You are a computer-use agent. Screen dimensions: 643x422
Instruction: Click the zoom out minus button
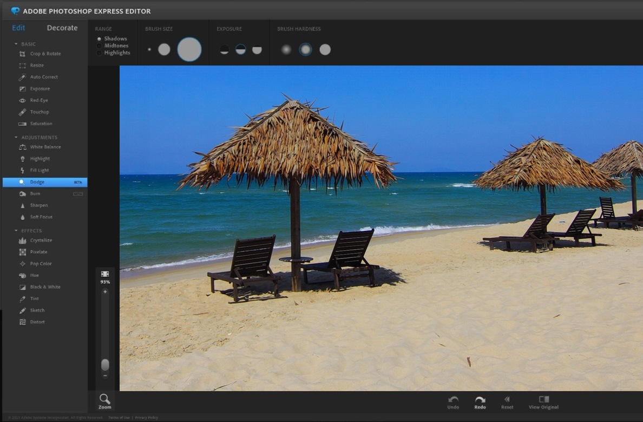[x=105, y=375]
